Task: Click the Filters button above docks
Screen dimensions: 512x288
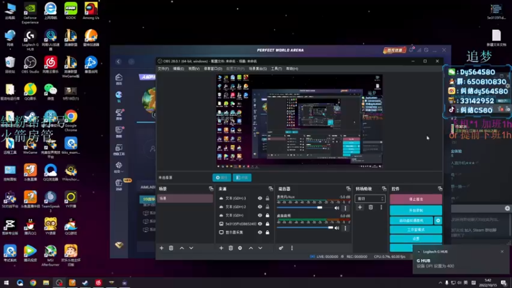Action: pos(242,178)
